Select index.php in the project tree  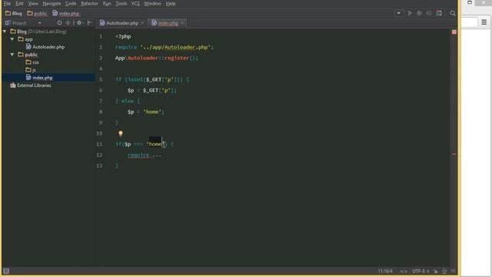[x=39, y=78]
